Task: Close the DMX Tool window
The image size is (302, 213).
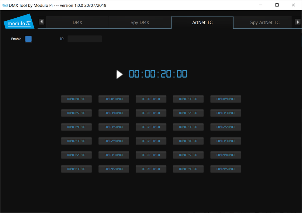Action: click(293, 5)
